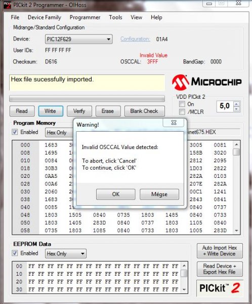Click Auto Import Hex + Write Device

[220, 251]
